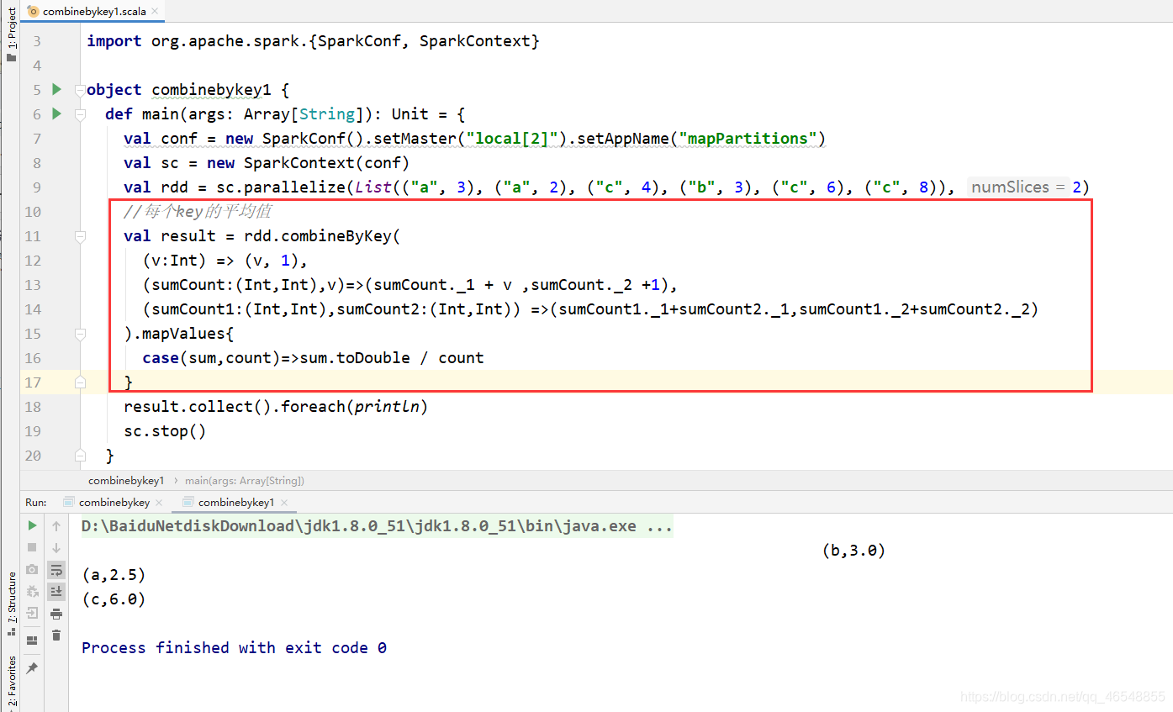Toggle Scroll to End of console
This screenshot has height=712, width=1173.
click(x=56, y=591)
